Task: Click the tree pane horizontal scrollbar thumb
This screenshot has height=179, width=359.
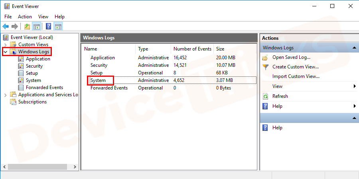Action: point(37,167)
